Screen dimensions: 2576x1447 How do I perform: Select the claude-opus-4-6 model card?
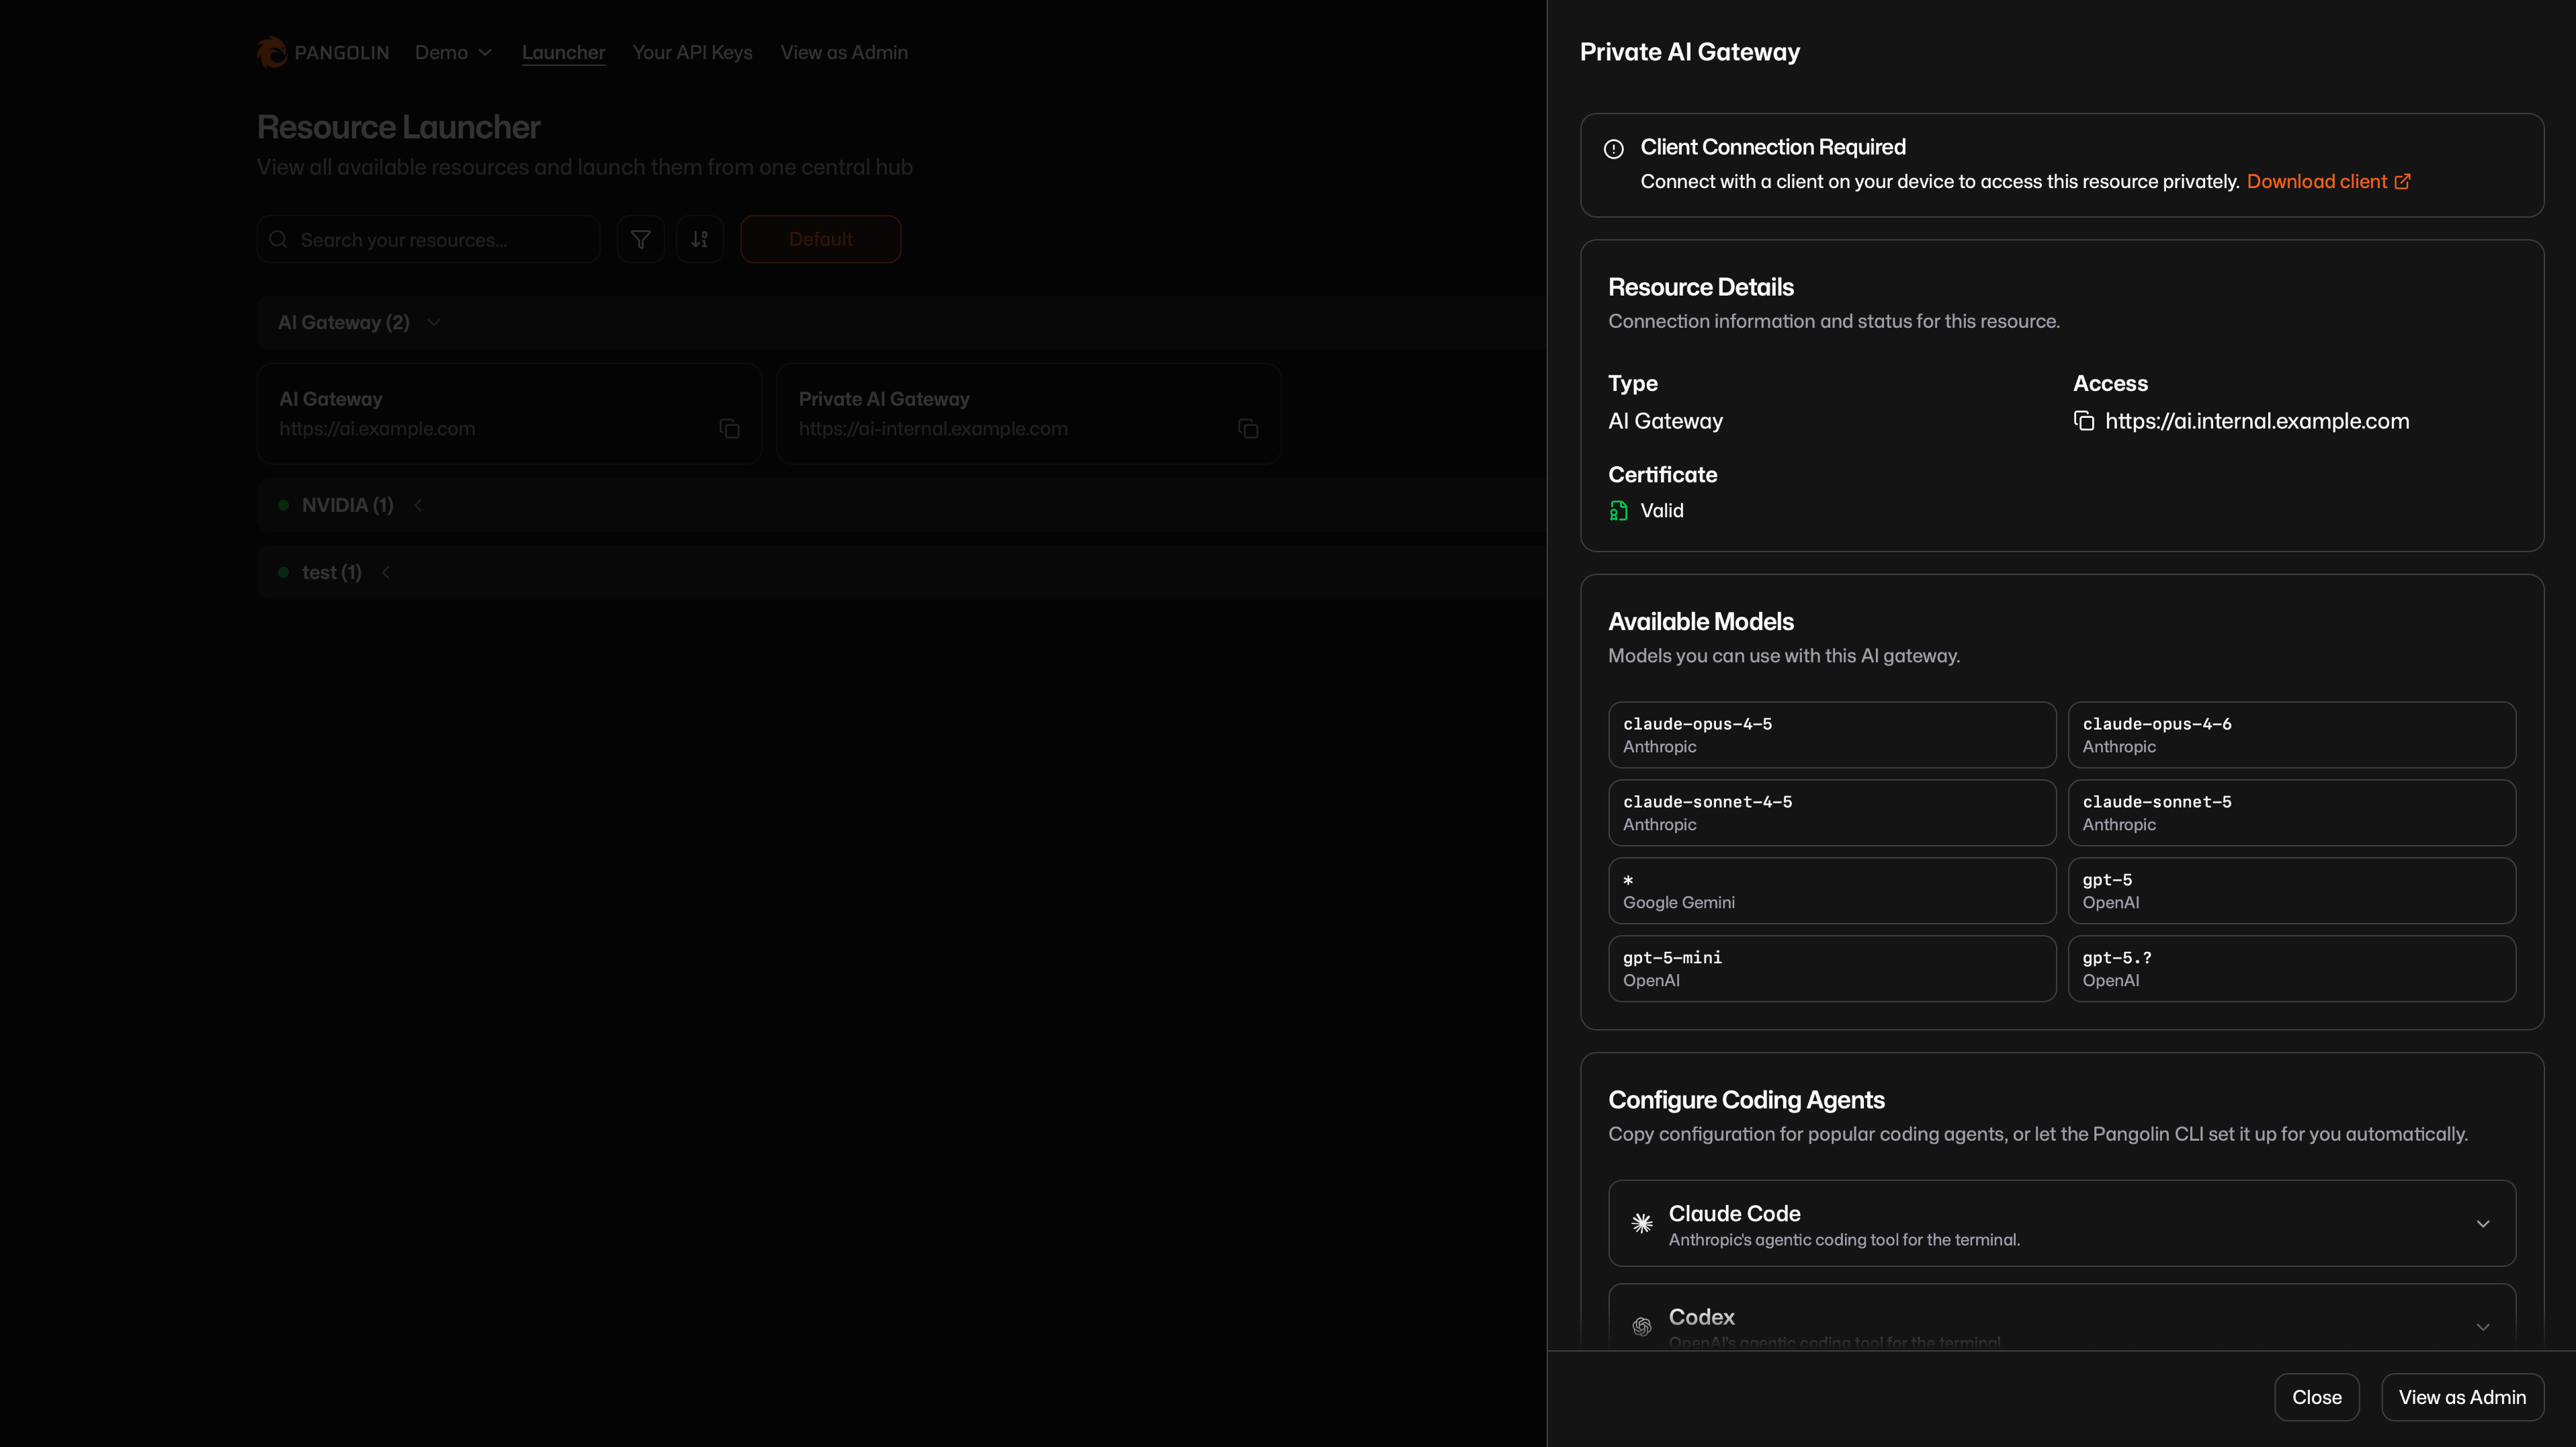pyautogui.click(x=2291, y=735)
